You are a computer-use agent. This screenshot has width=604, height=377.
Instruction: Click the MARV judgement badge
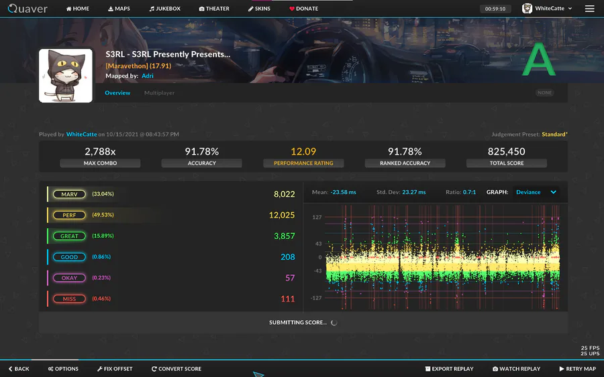69,194
